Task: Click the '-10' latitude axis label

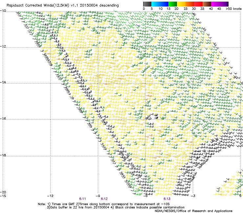Action: click(x=3, y=11)
